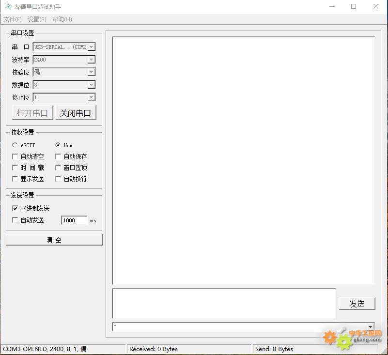Expand the 串口 COM port dropdown
Viewport: 388px width, 355px height.
point(92,47)
